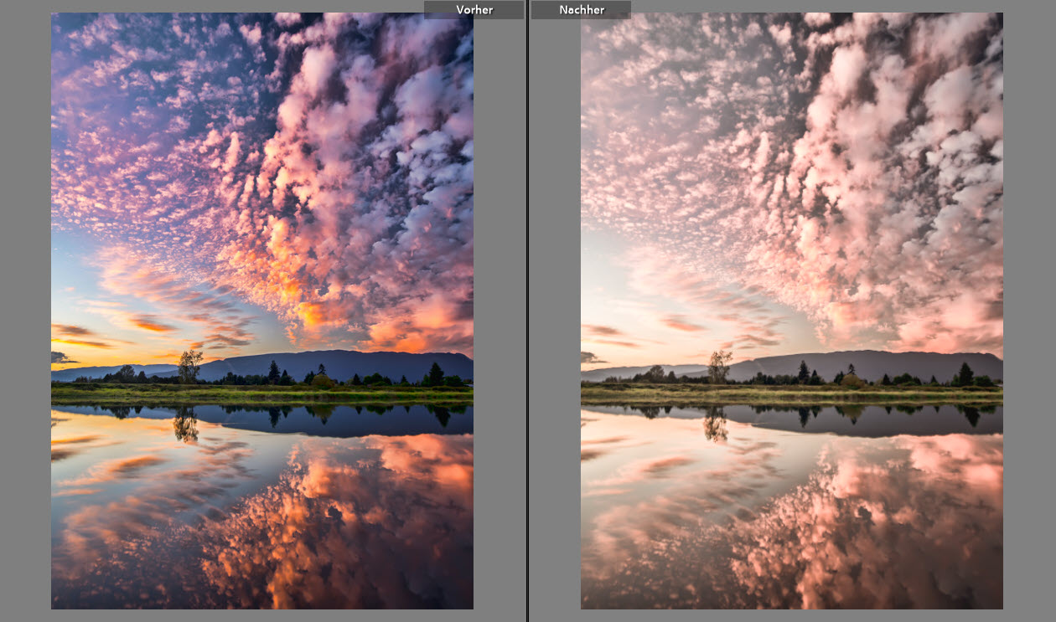Select the Nachher edited photo preview
This screenshot has height=622, width=1056.
point(792,311)
